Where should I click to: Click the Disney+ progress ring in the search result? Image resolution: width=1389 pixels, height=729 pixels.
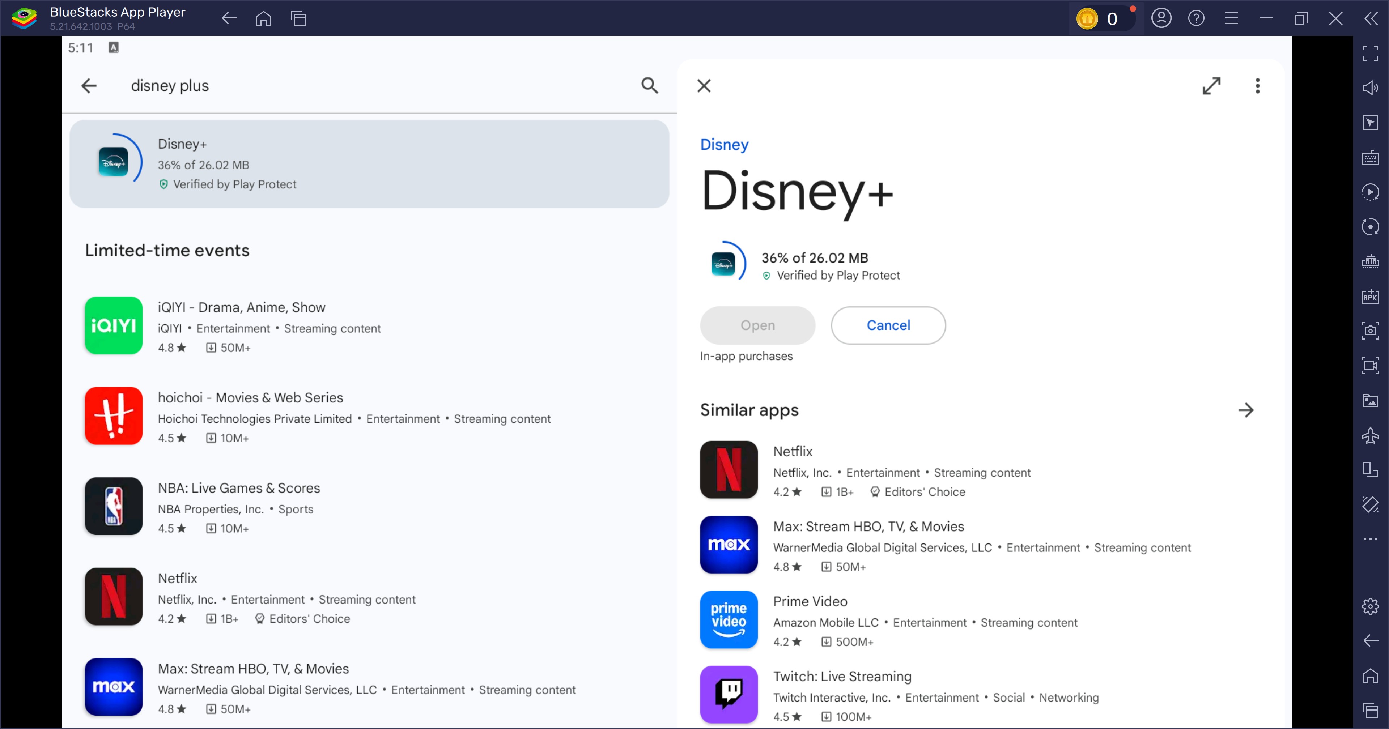click(113, 162)
